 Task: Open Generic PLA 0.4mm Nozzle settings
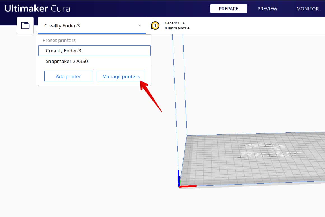click(235, 25)
